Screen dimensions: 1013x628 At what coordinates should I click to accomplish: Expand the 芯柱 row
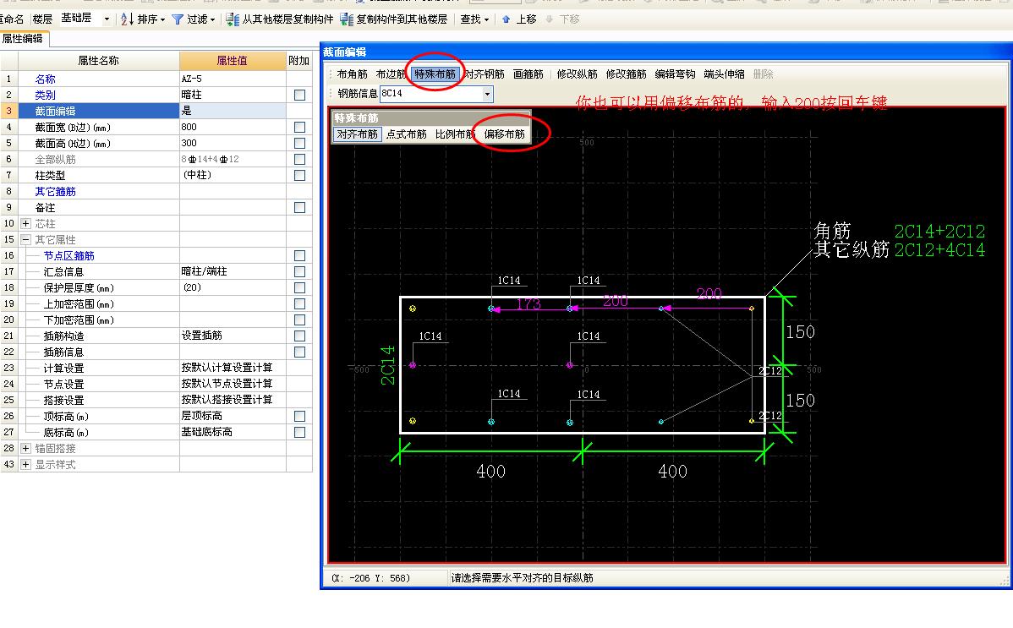click(26, 223)
